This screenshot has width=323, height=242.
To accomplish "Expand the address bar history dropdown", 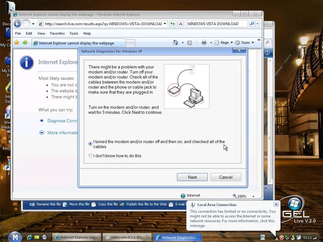I will tap(165, 24).
